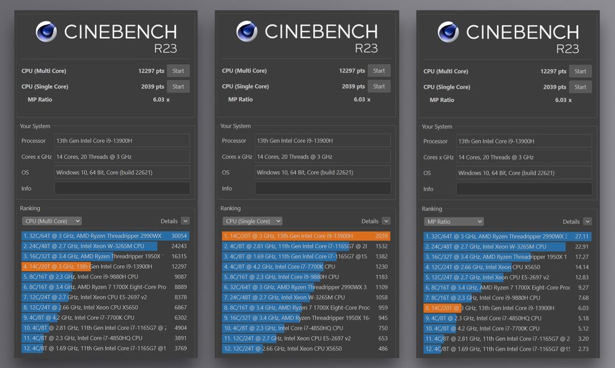Open the MP Ratio ranking dropdown
The image size is (615, 368).
tap(454, 221)
